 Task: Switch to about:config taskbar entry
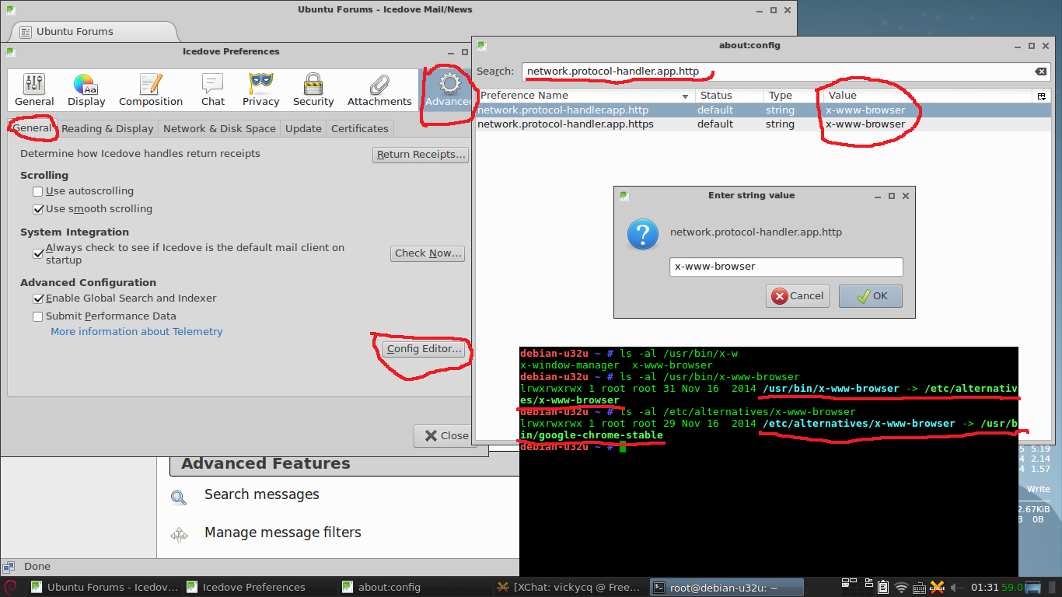(x=416, y=588)
